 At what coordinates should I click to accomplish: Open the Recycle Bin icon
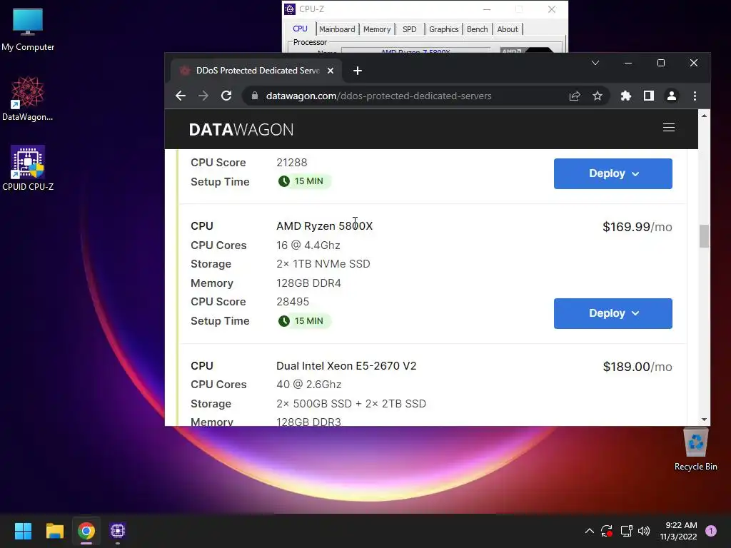click(695, 450)
